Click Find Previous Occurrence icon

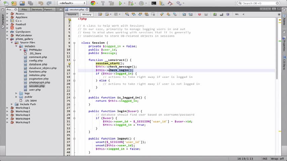pyautogui.click(x=134, y=14)
